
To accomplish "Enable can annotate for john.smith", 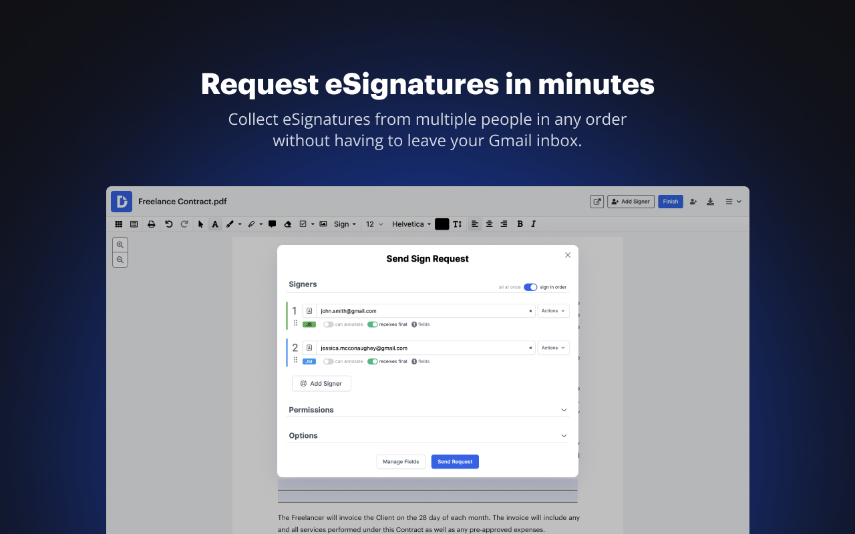I will click(x=328, y=324).
